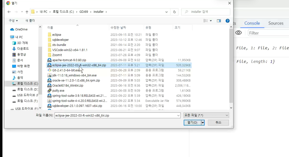Open 음악 folder in sidebar

pos(18,78)
